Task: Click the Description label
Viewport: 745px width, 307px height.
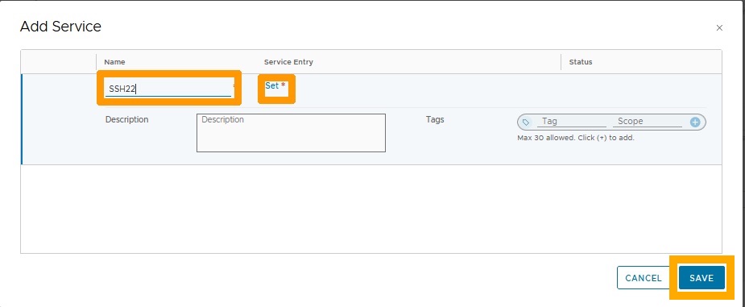Action: tap(127, 119)
